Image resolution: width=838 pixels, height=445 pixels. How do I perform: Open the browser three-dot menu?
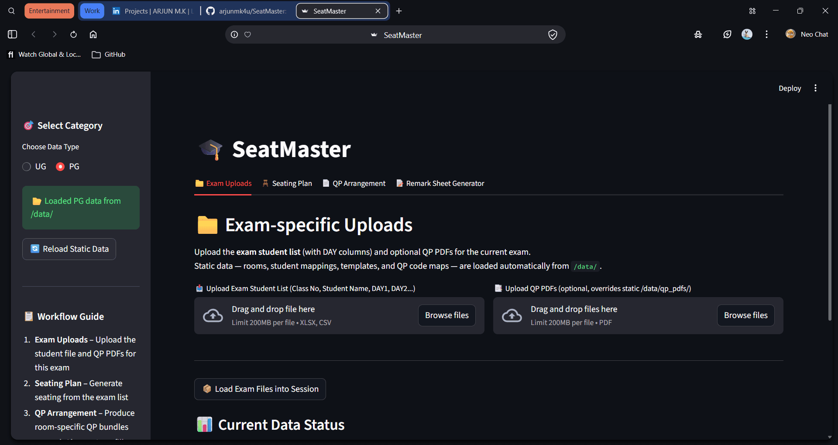tap(766, 34)
